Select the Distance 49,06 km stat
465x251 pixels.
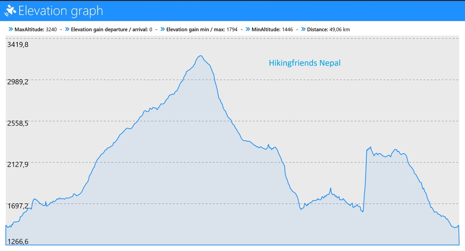328,29
